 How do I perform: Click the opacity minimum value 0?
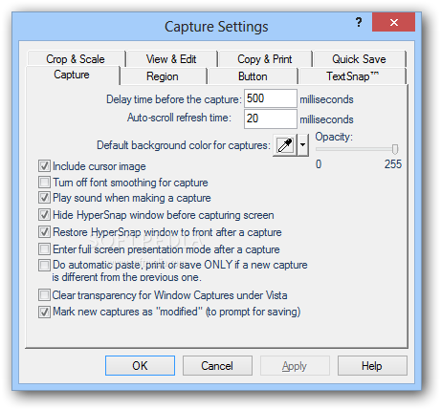click(319, 164)
